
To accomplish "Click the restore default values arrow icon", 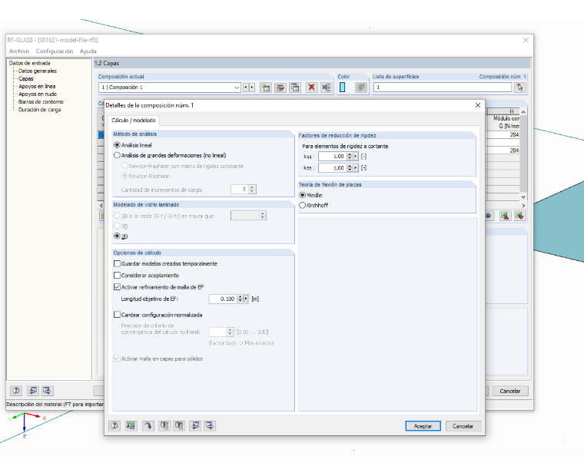I will (148, 425).
